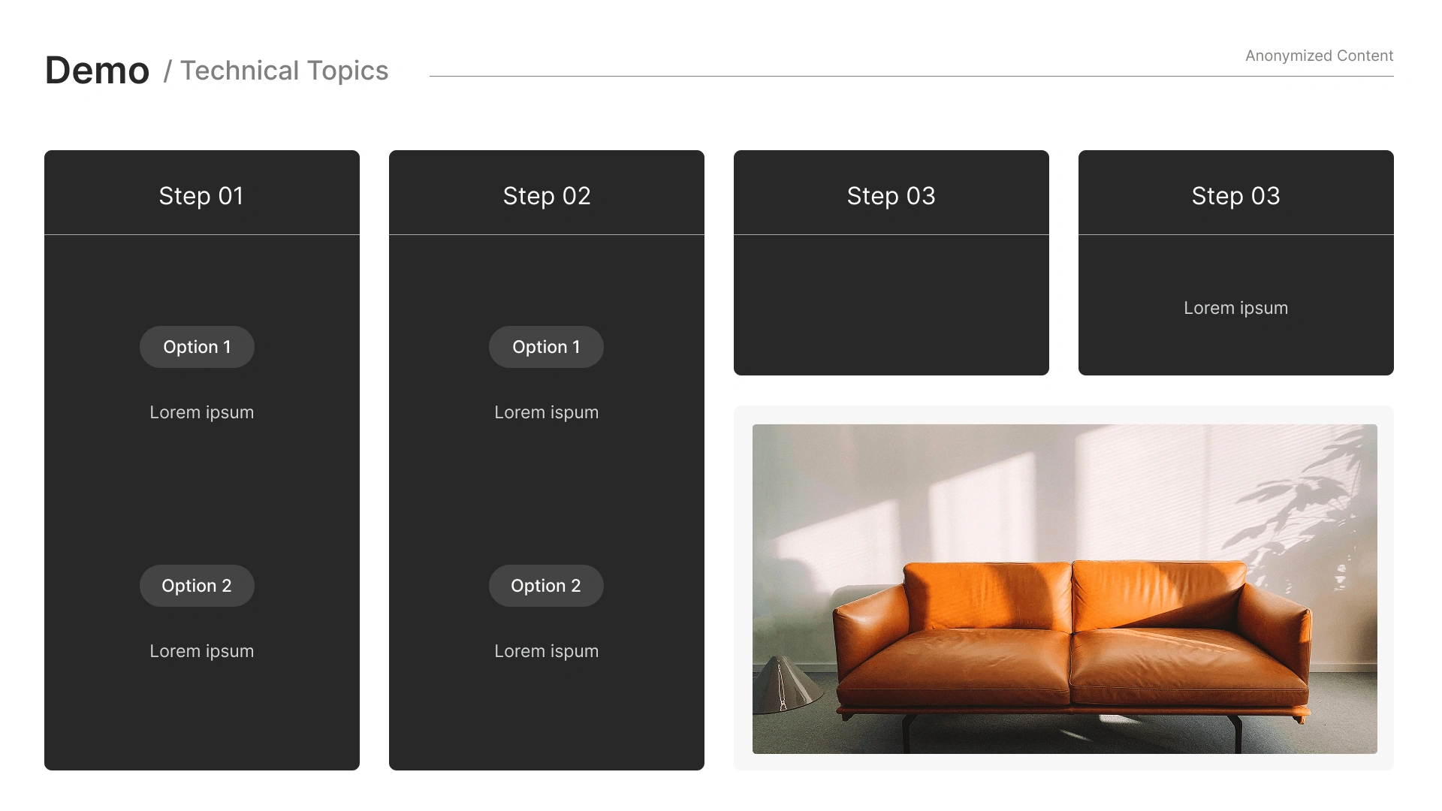Click Lorem ipsum under Step 01 Option 2
The width and height of the screenshot is (1442, 811).
point(201,651)
